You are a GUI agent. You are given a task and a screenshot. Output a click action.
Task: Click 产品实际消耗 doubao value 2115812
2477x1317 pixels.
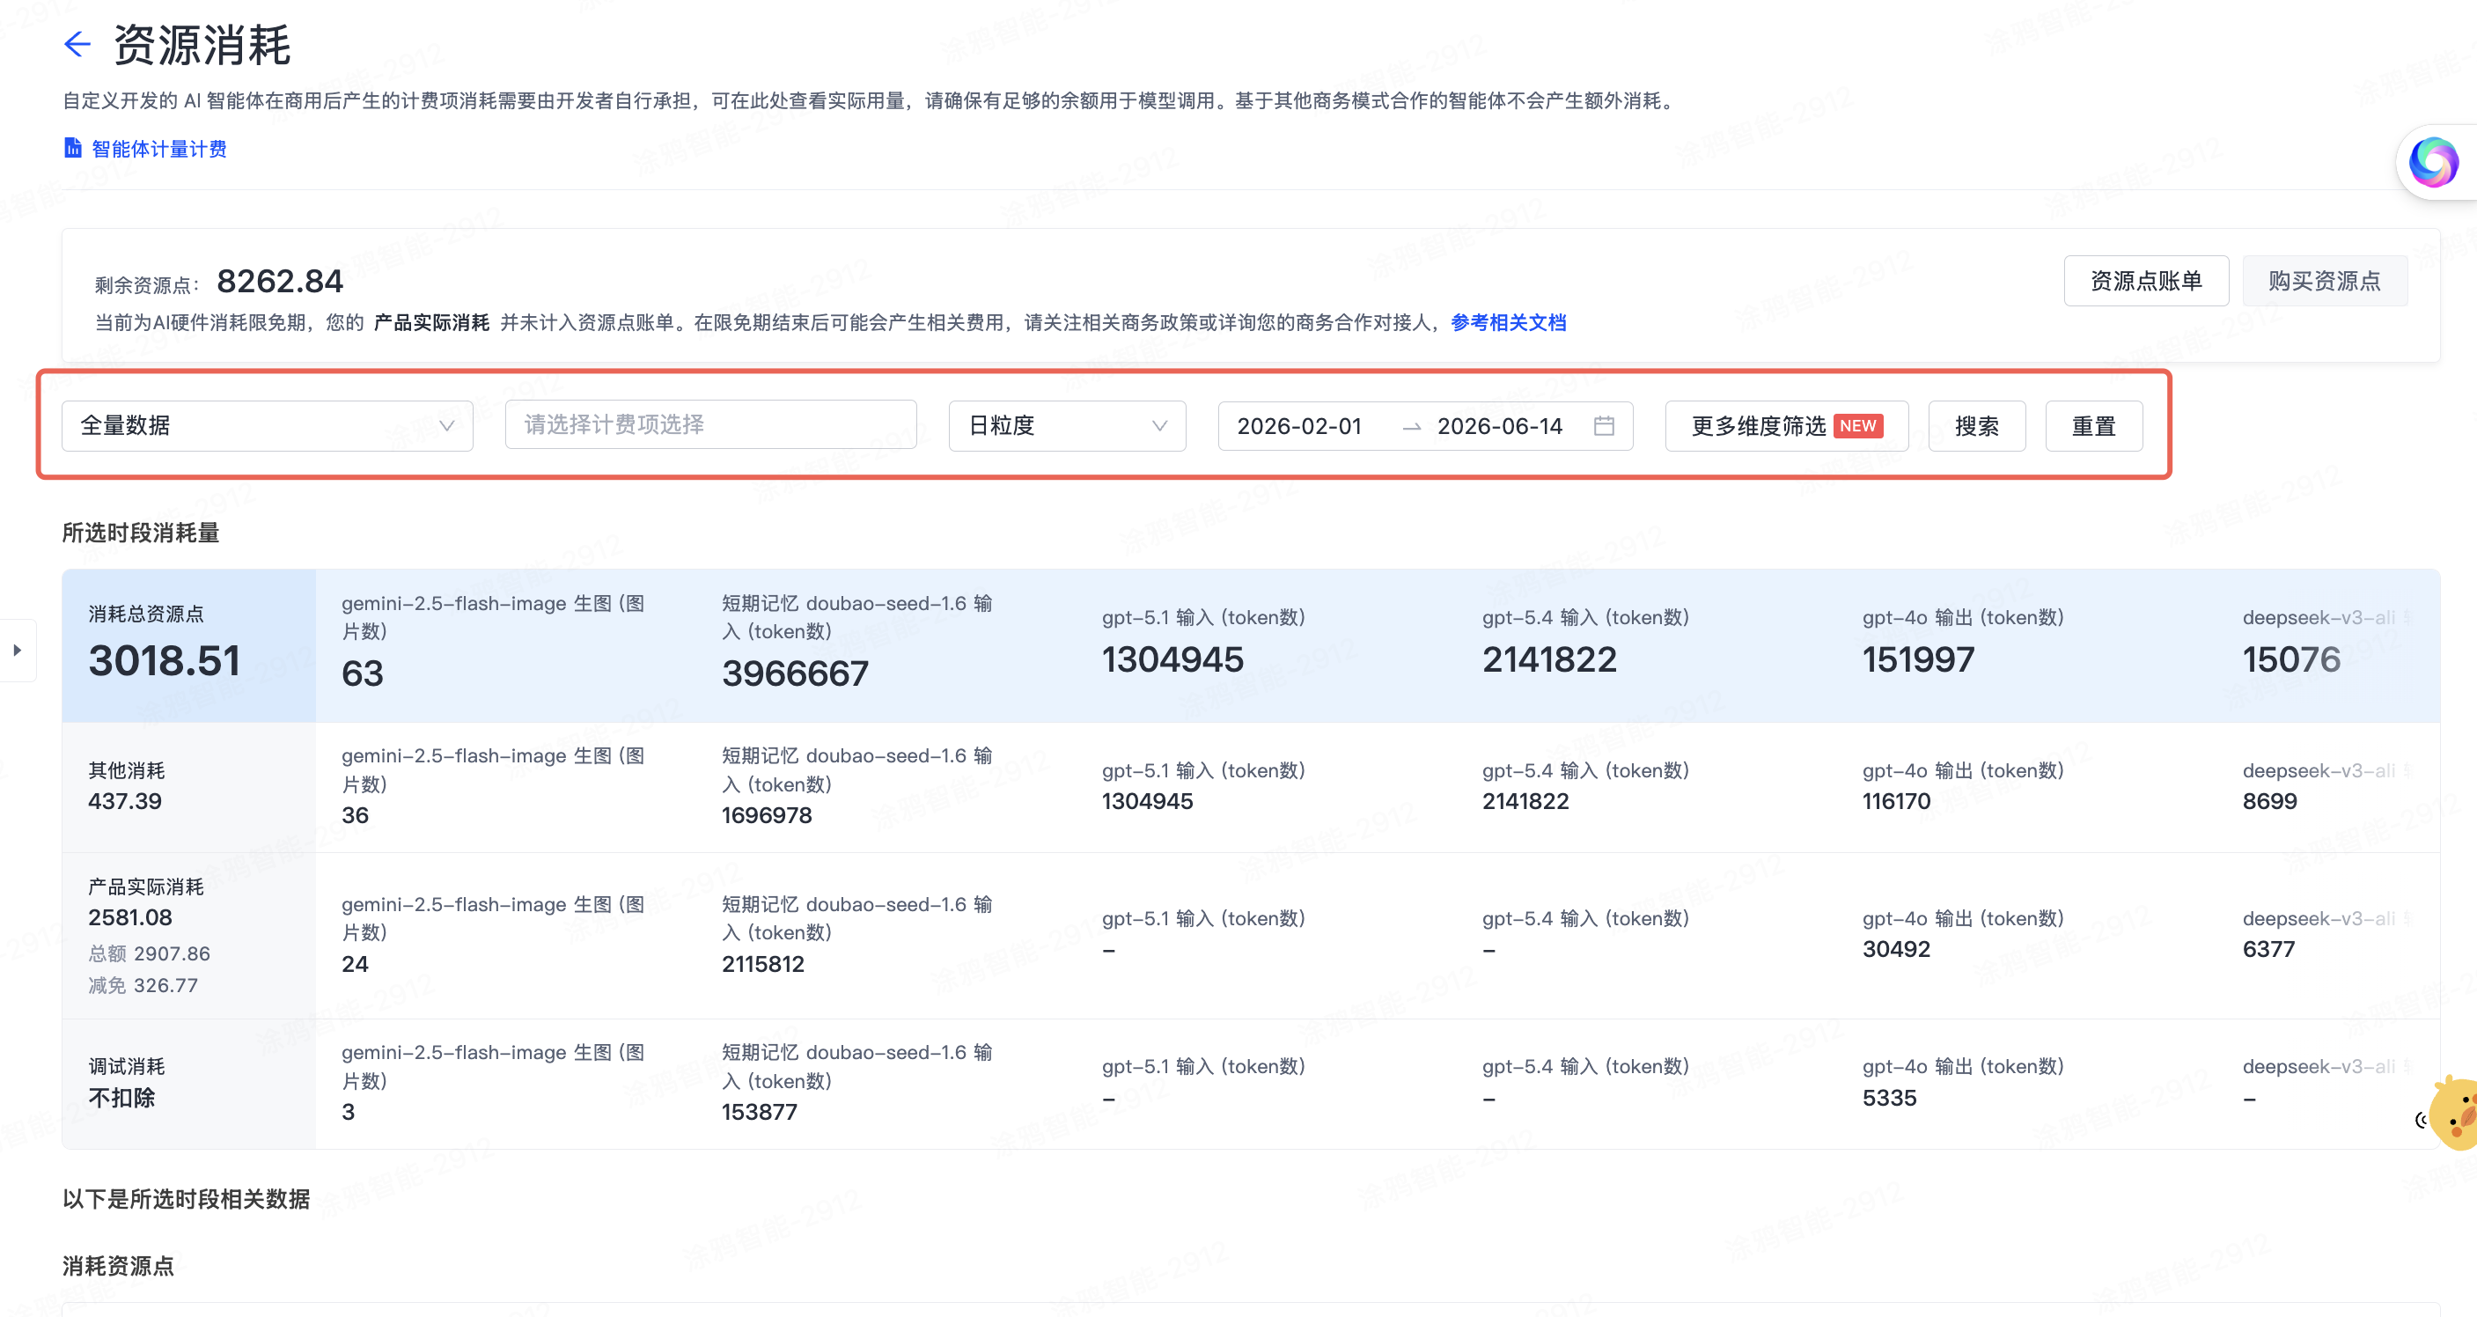tap(762, 964)
